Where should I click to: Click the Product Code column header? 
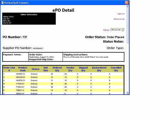pos(23,69)
